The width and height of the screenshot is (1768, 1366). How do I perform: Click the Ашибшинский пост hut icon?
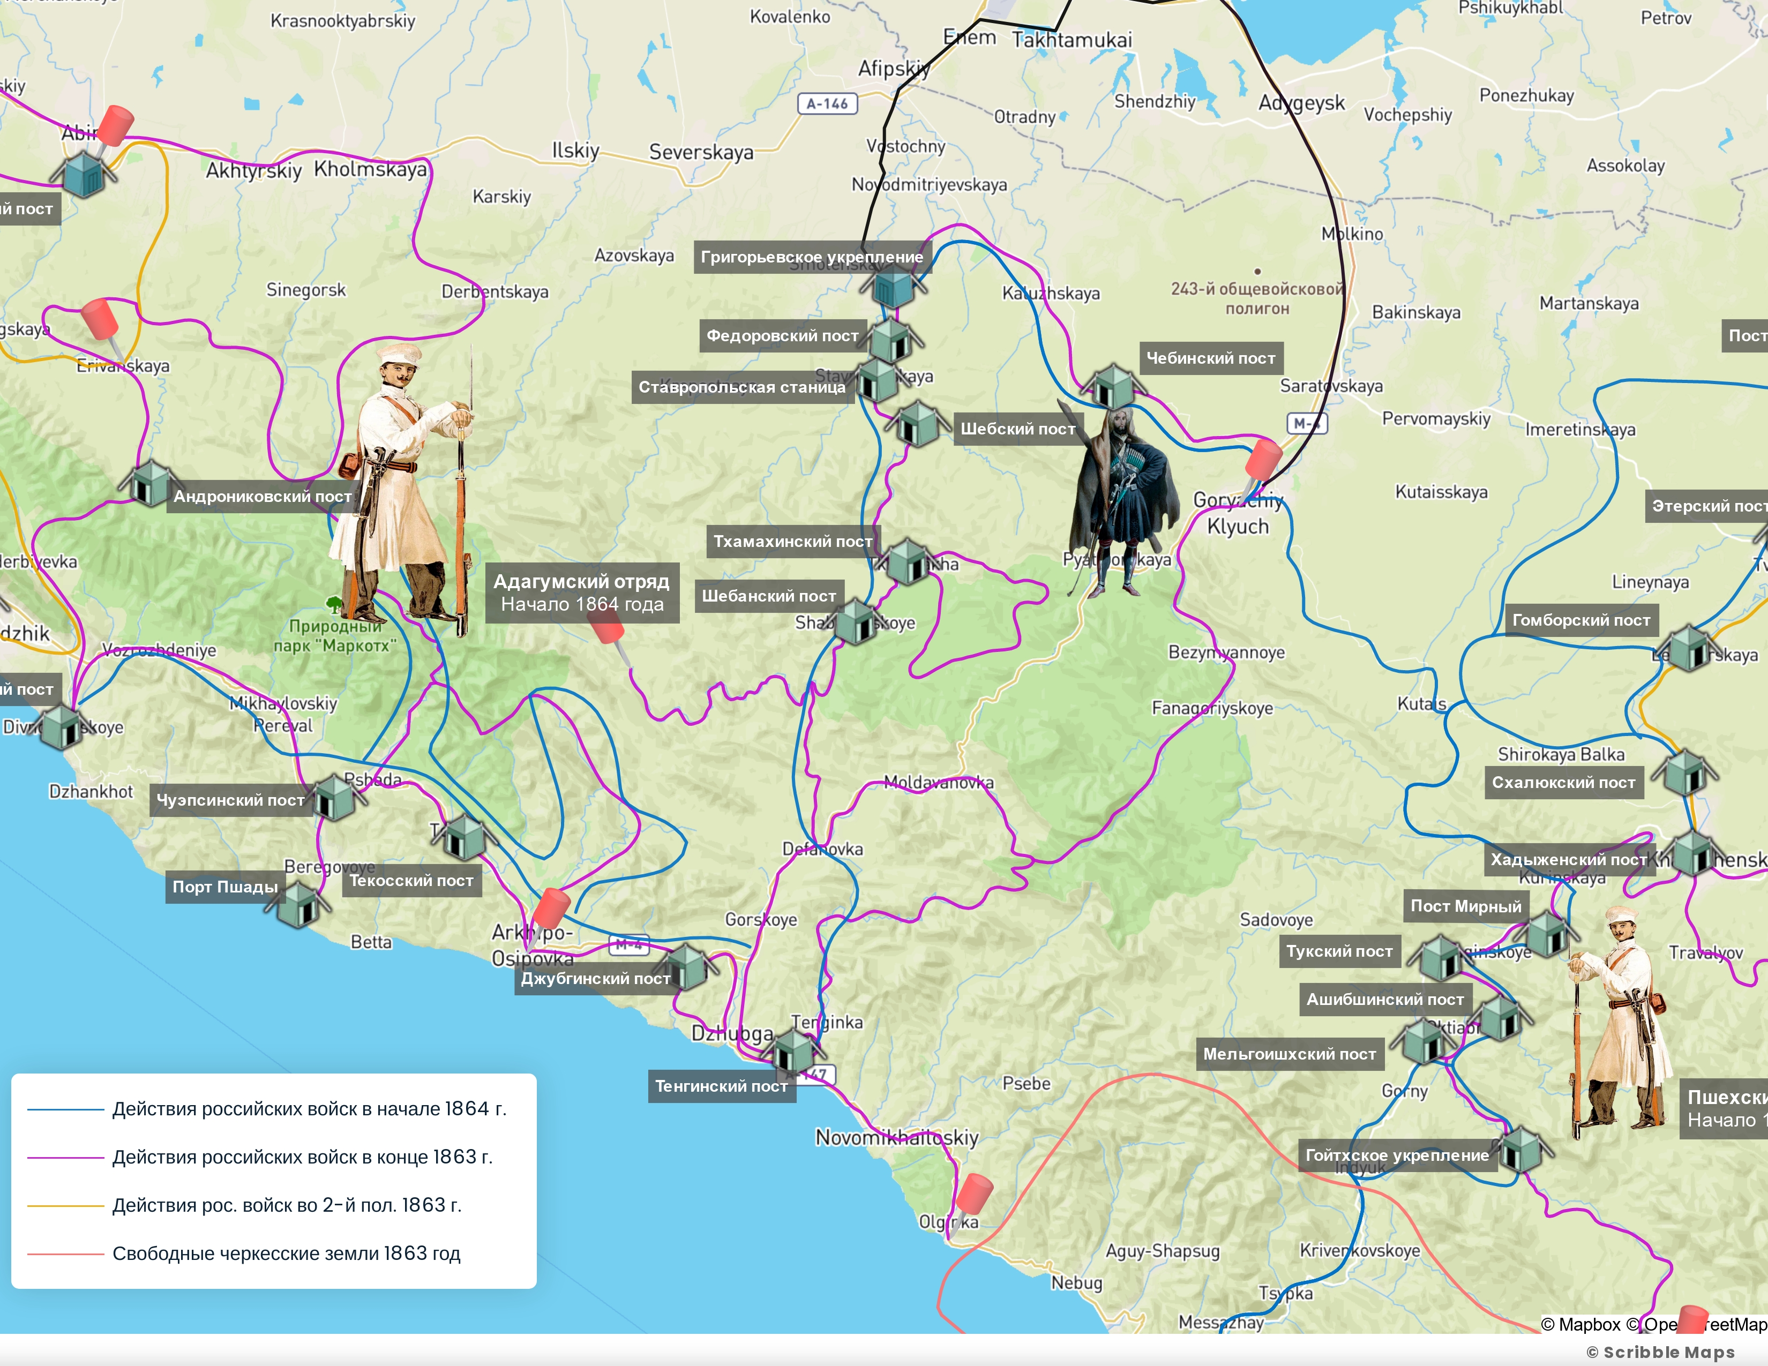click(1500, 1016)
